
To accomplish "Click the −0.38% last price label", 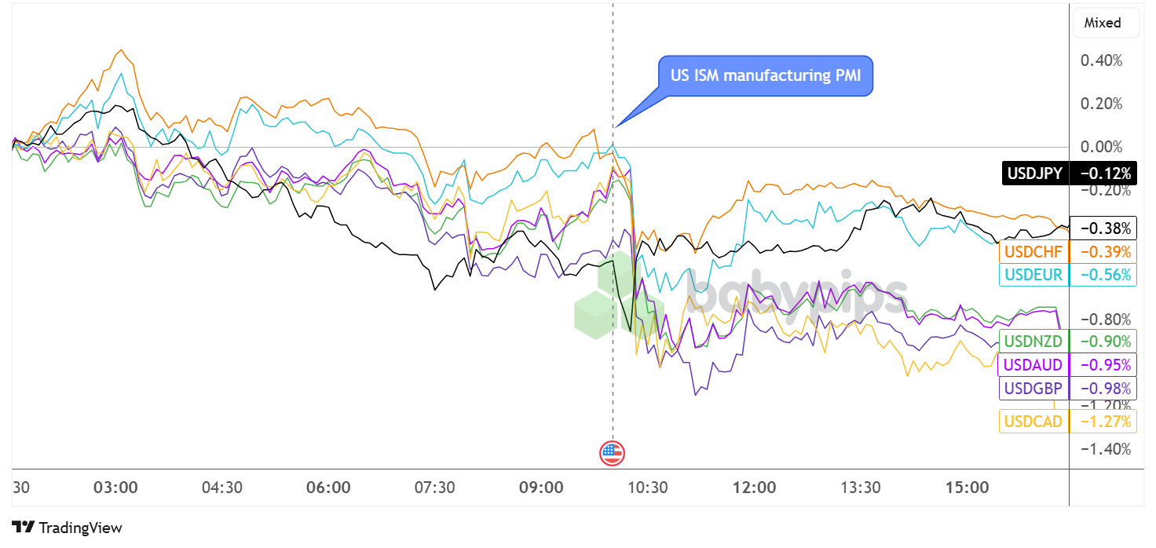I will pyautogui.click(x=1103, y=228).
